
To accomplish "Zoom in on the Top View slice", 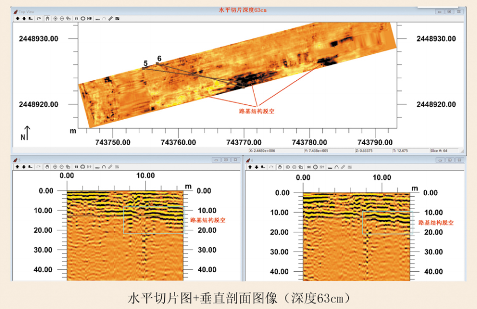I will 55,19.
